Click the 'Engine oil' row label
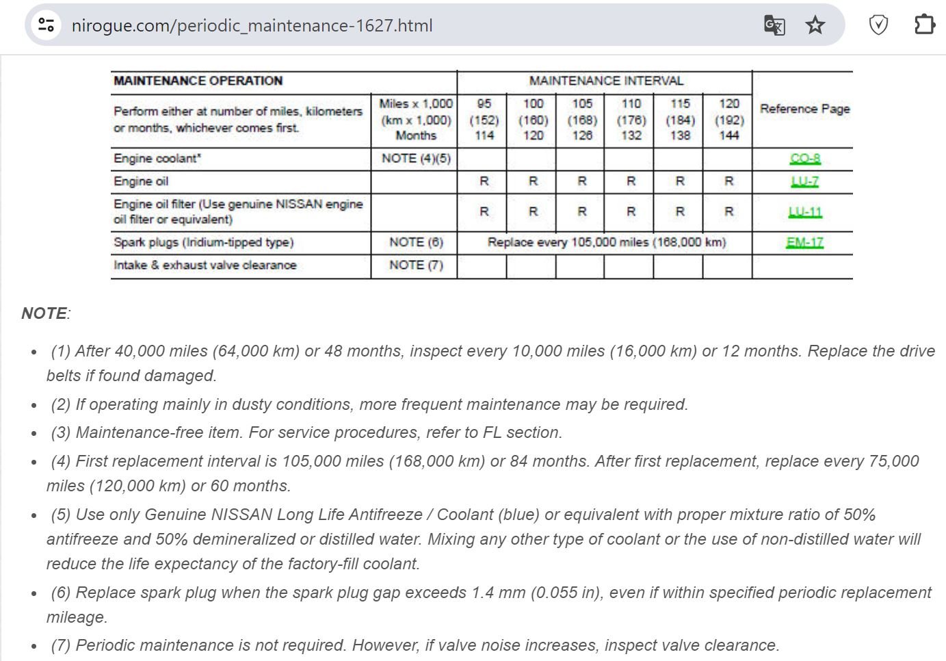This screenshot has width=946, height=661. [x=141, y=181]
